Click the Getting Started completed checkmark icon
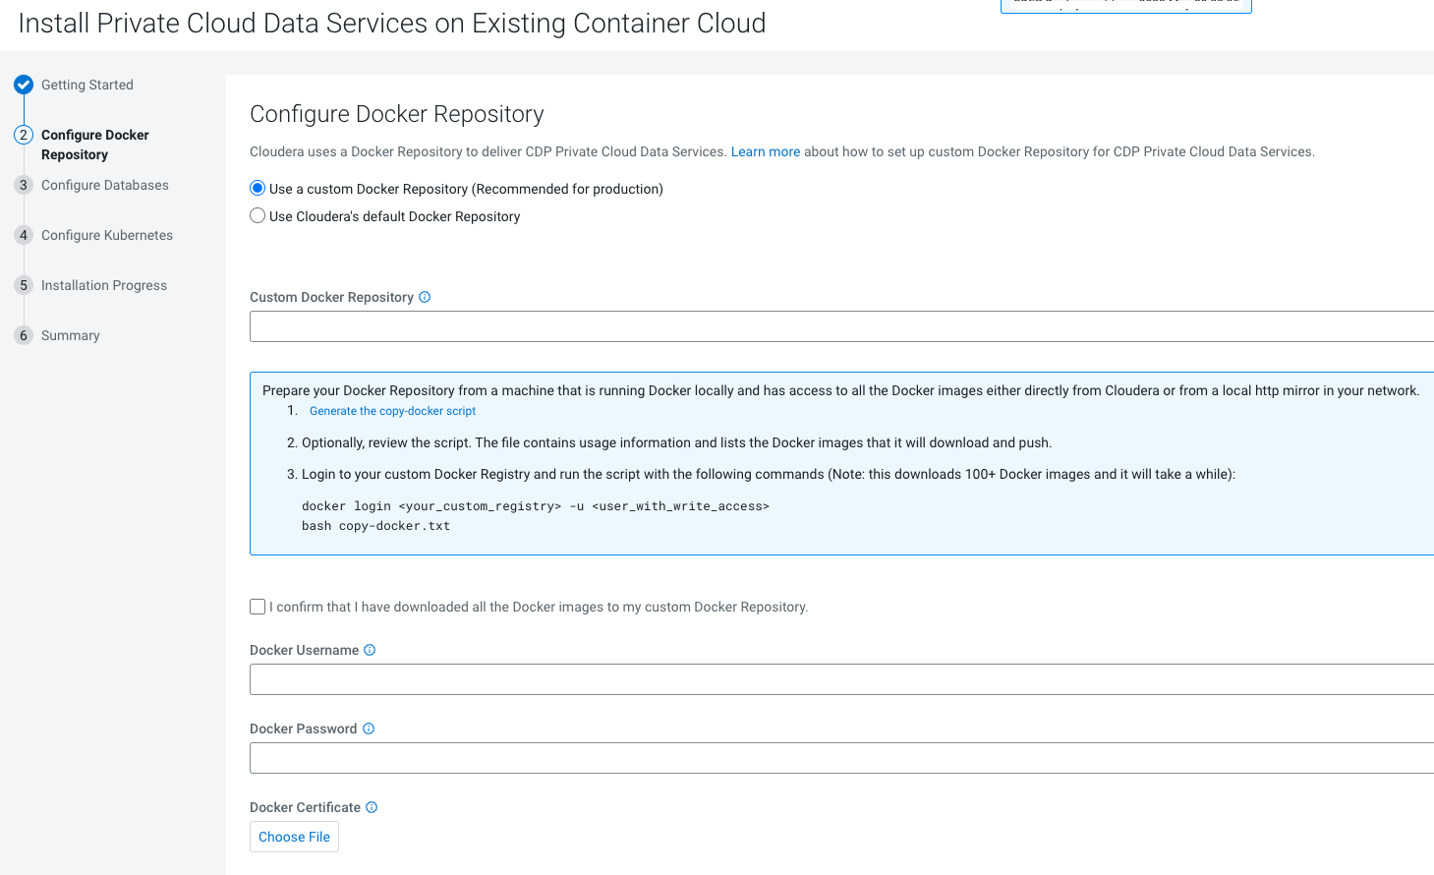Image resolution: width=1434 pixels, height=875 pixels. (x=24, y=85)
